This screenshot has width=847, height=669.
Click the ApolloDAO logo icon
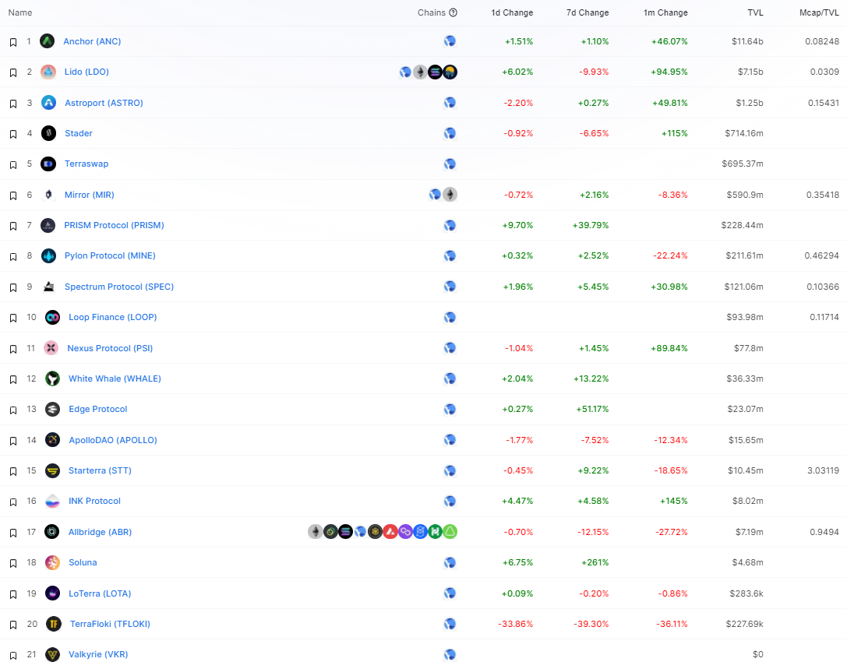coord(52,439)
